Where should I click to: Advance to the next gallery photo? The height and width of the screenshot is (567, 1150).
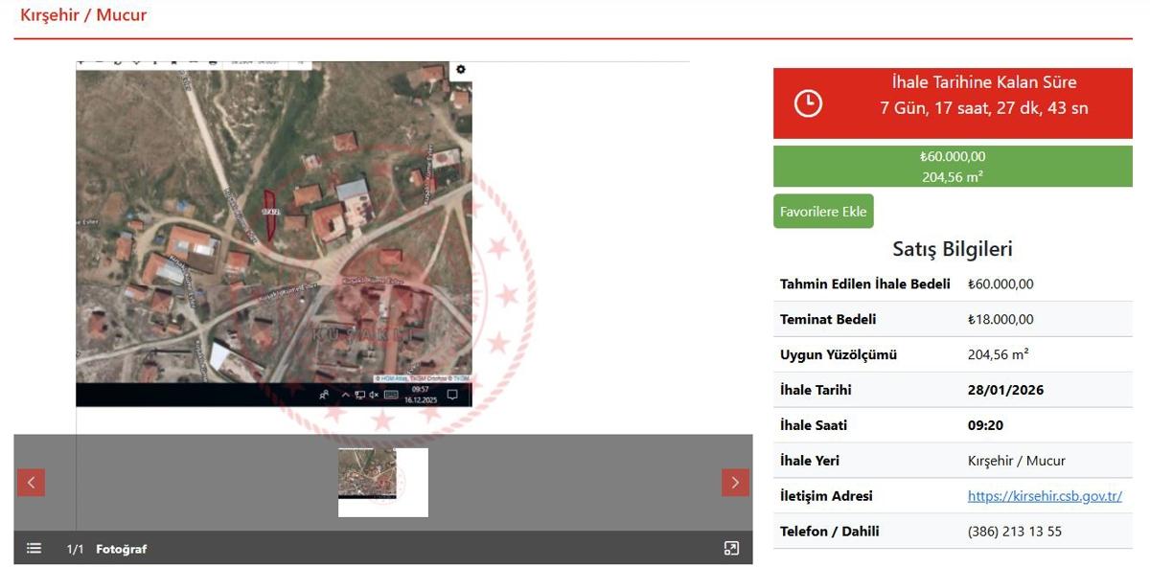tap(735, 483)
